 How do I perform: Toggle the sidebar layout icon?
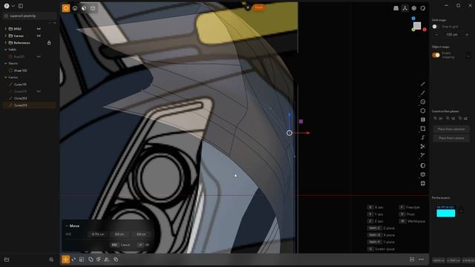(21, 6)
